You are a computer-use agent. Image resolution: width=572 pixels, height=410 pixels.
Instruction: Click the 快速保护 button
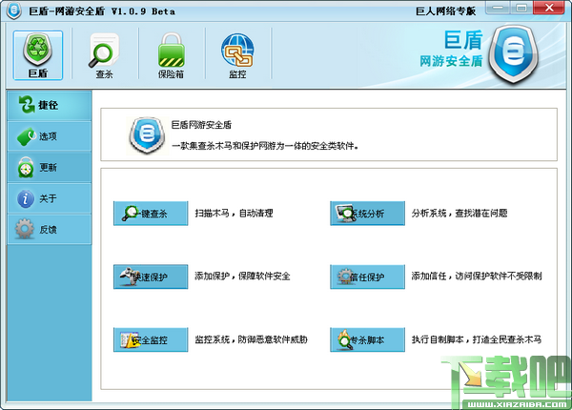151,277
